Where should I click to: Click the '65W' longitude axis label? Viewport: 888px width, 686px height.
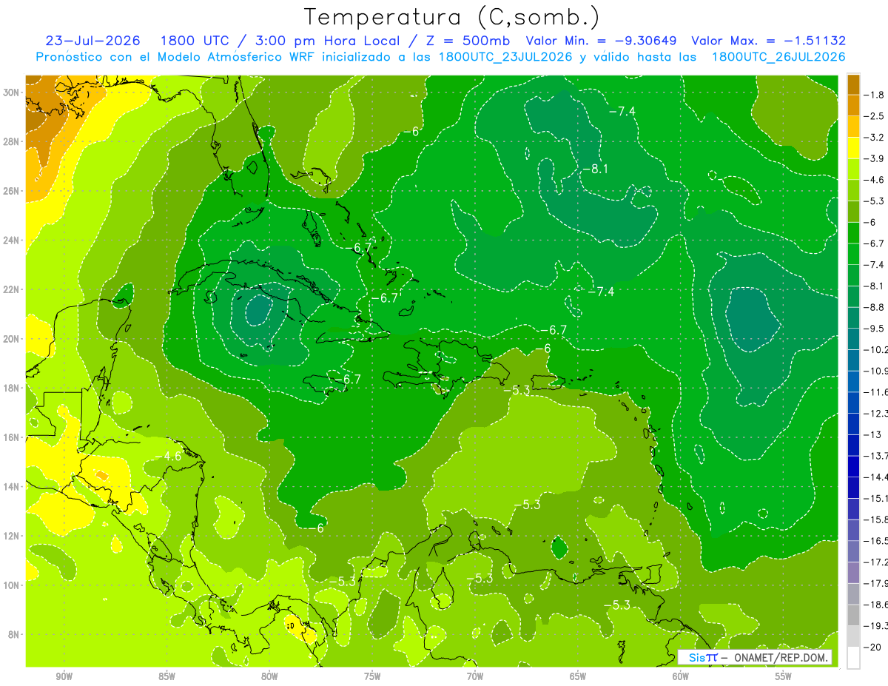(x=578, y=676)
